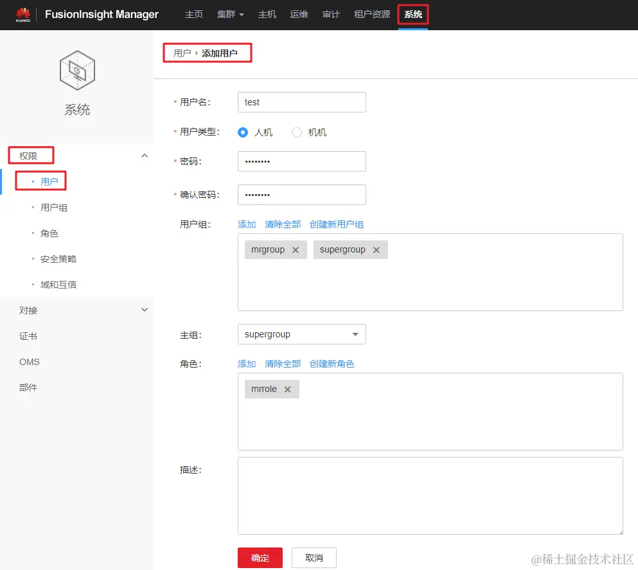
Task: Remove the mrrole role tag
Action: (x=287, y=389)
